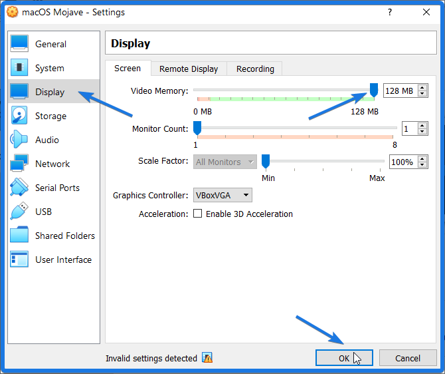Image resolution: width=445 pixels, height=374 pixels.
Task: Select the Network category label
Action: coord(52,164)
